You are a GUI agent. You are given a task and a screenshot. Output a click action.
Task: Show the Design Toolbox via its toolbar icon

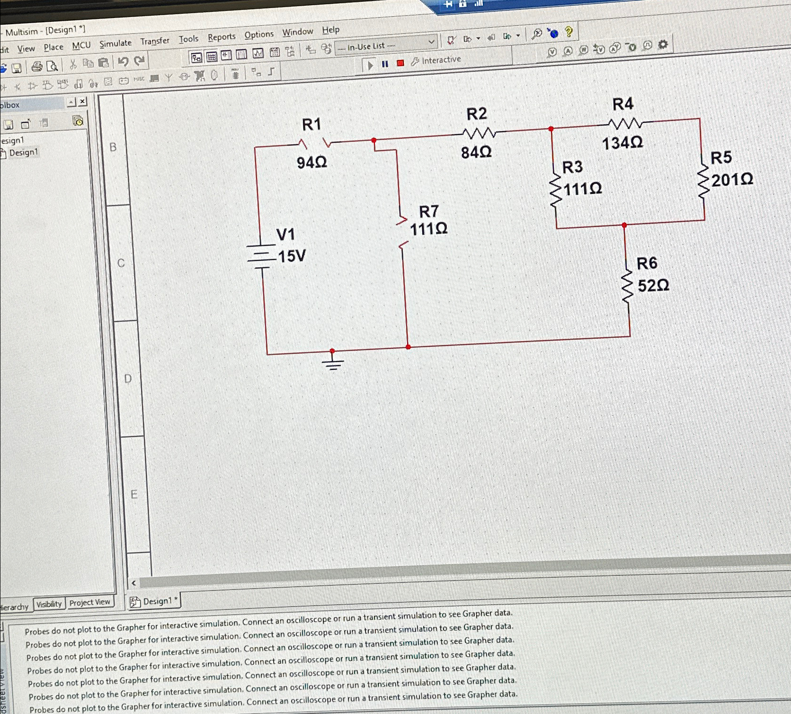[x=196, y=58]
